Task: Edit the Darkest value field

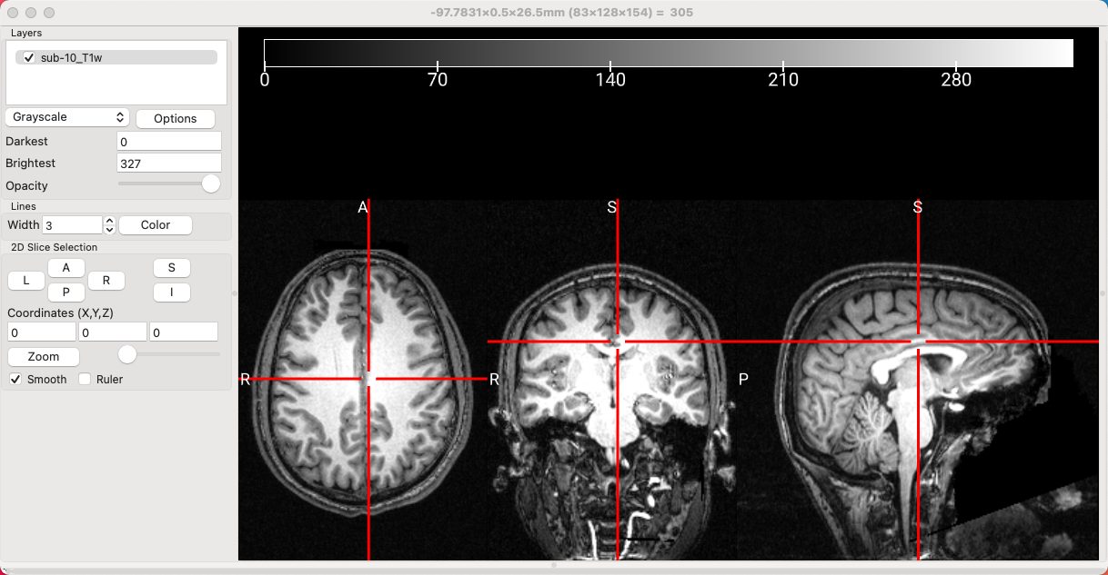Action: (169, 142)
